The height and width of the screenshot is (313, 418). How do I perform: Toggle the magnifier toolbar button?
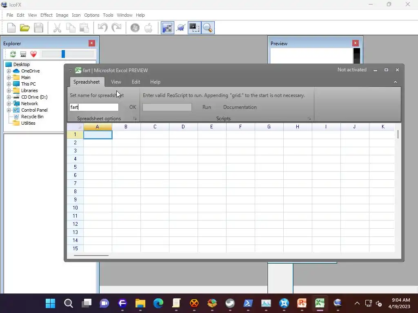pos(208,28)
